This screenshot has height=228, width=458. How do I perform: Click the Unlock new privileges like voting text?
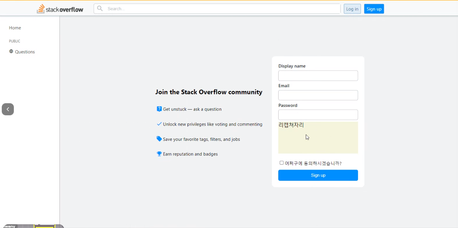click(213, 125)
